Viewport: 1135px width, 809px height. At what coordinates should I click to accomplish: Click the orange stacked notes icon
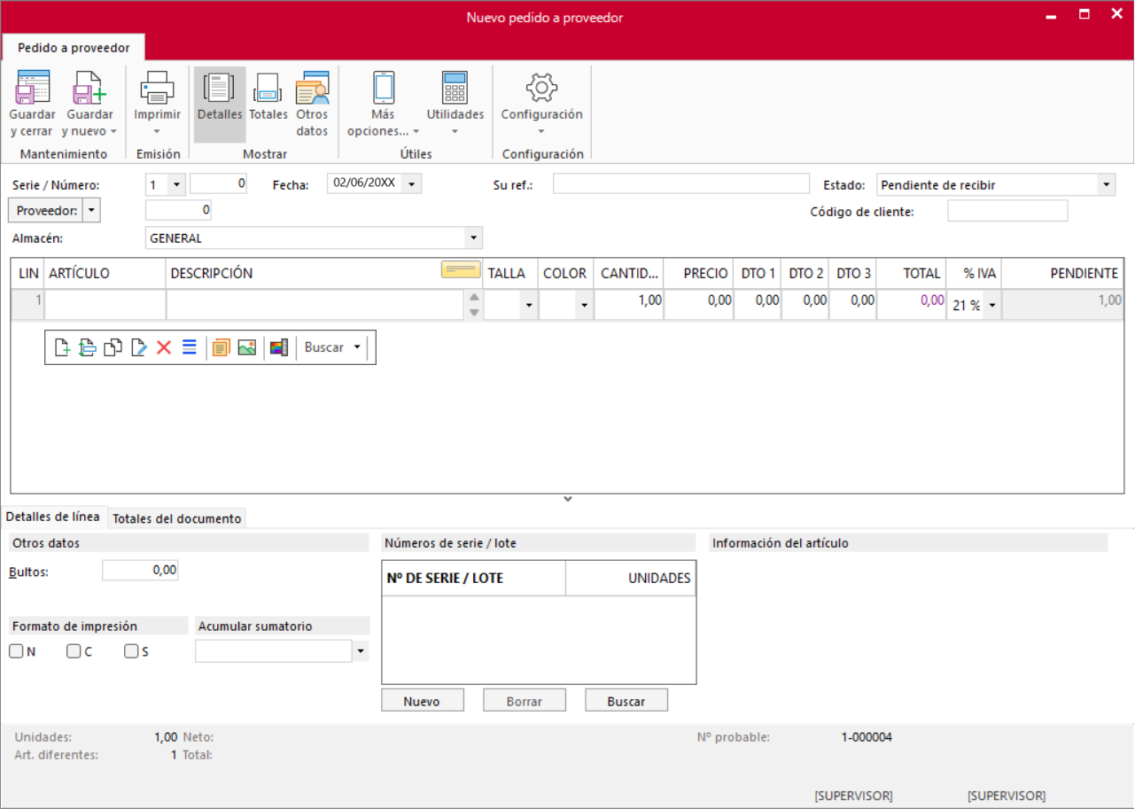221,348
